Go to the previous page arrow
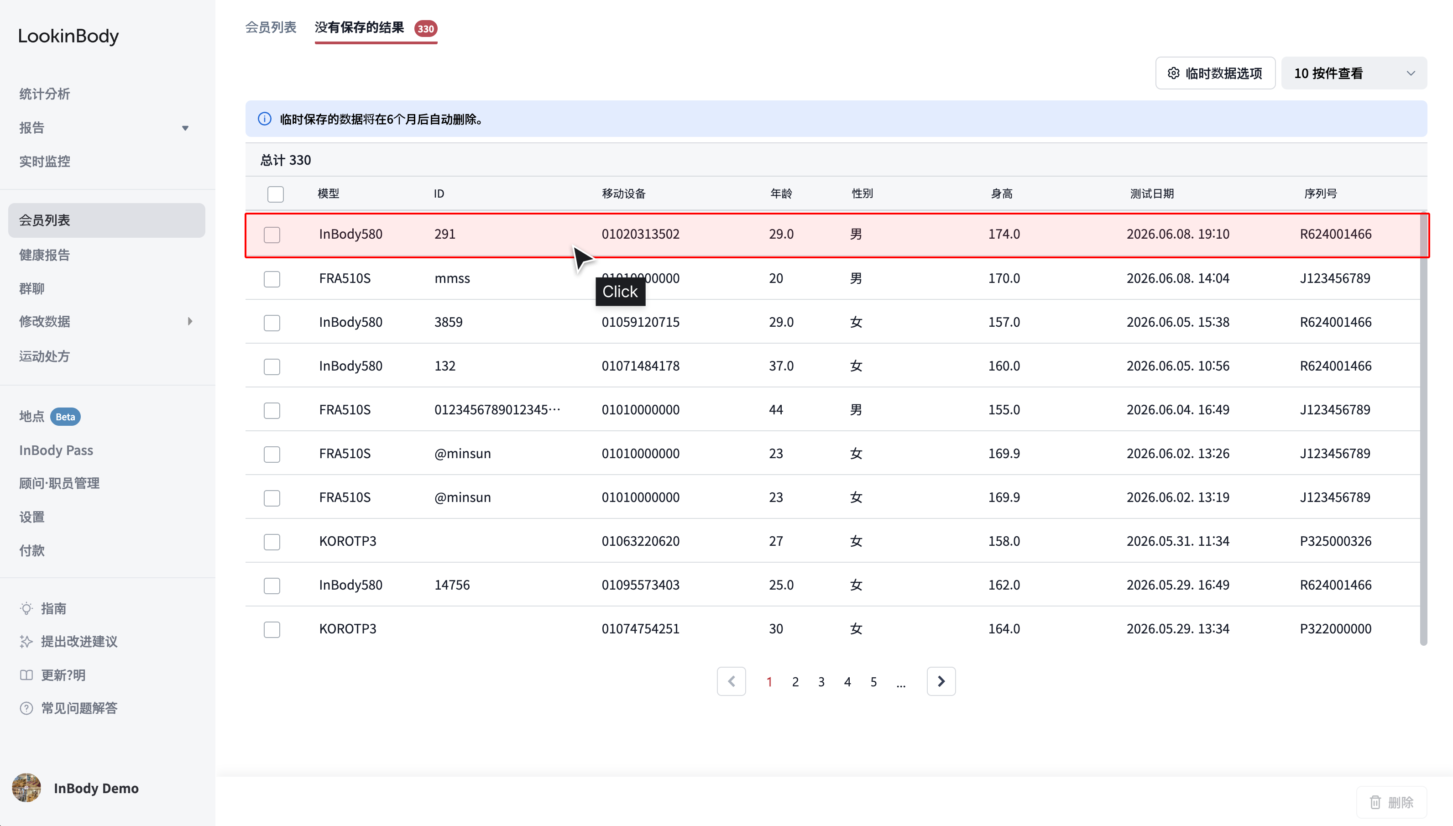Image resolution: width=1453 pixels, height=826 pixels. coord(731,681)
